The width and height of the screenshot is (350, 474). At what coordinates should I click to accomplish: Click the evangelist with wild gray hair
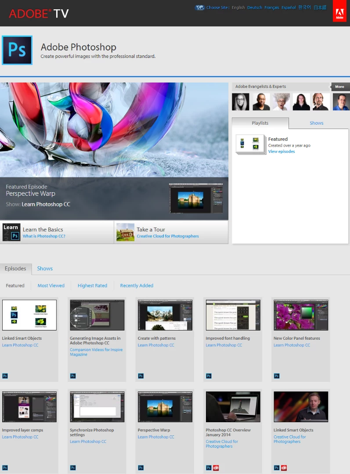[x=281, y=101]
